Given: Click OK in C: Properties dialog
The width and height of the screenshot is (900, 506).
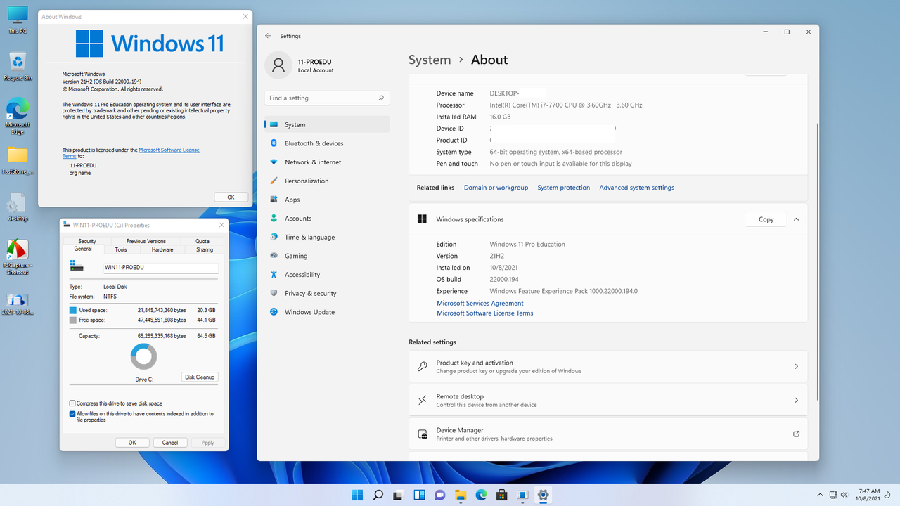Looking at the screenshot, I should coord(132,443).
